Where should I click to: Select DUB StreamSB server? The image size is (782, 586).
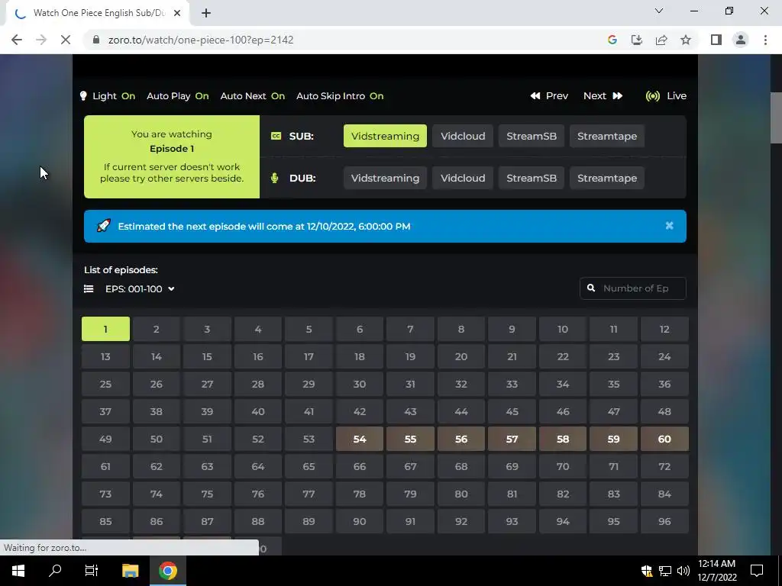[532, 178]
